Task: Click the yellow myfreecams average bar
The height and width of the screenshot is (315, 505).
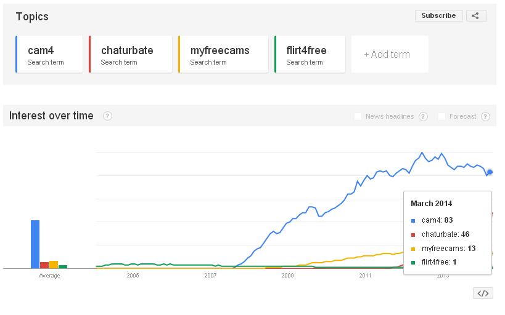Action: click(x=54, y=265)
